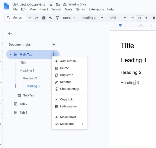The width and height of the screenshot is (156, 148).
Task: Jump to Heading 3 in outline
Action: coord(32,86)
